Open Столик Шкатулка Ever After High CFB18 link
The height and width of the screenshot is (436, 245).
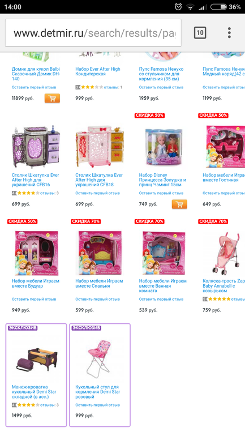tap(99, 180)
